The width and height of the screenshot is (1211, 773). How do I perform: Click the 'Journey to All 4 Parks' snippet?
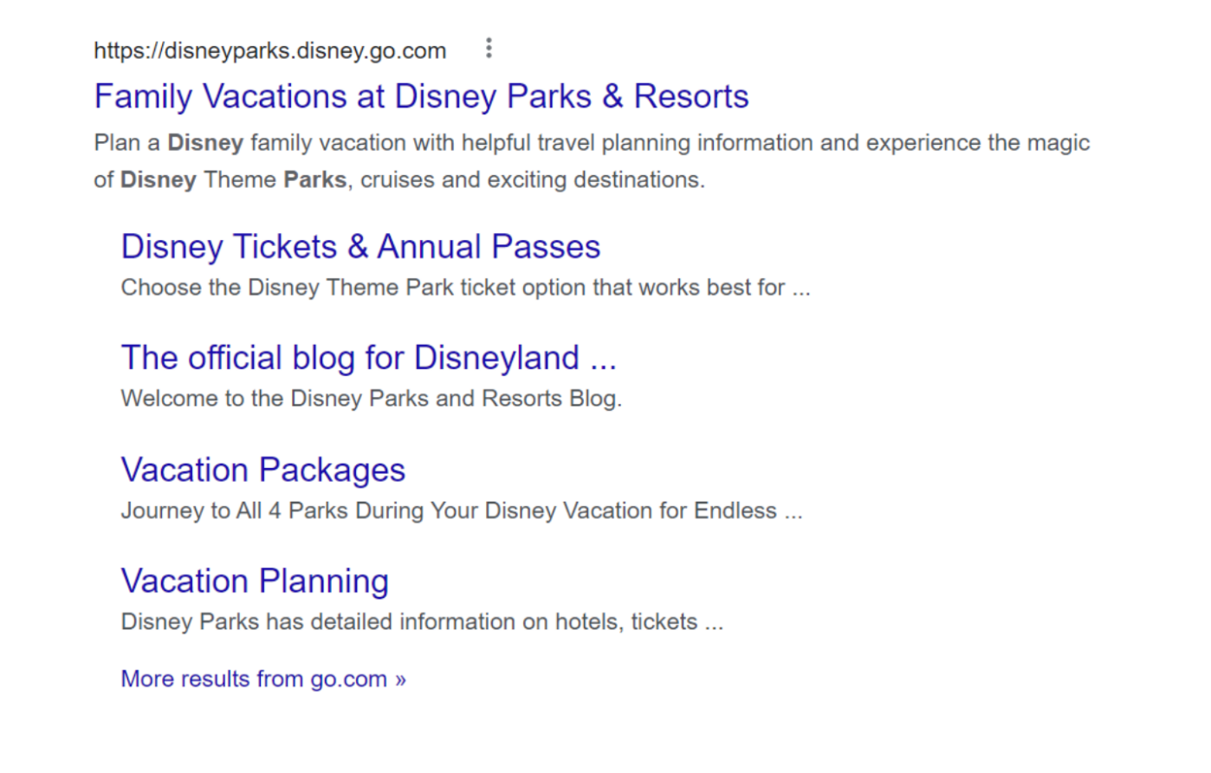pos(462,510)
